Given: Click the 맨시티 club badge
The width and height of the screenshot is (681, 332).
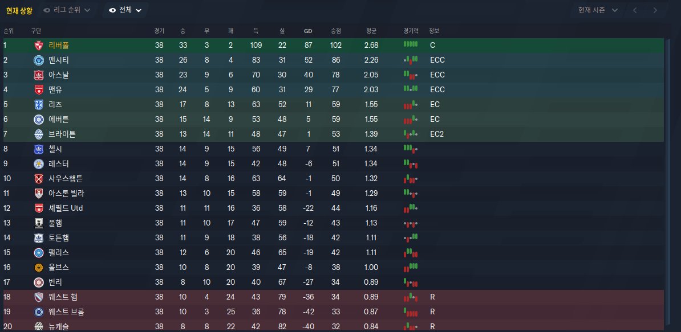Looking at the screenshot, I should click(39, 60).
